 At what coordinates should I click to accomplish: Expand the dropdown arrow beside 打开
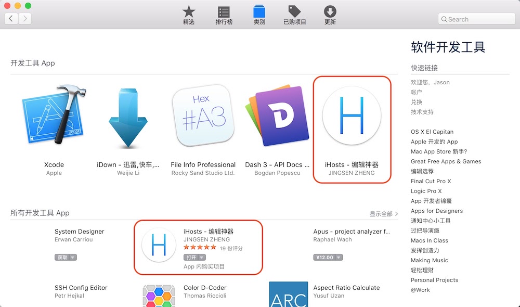click(202, 257)
